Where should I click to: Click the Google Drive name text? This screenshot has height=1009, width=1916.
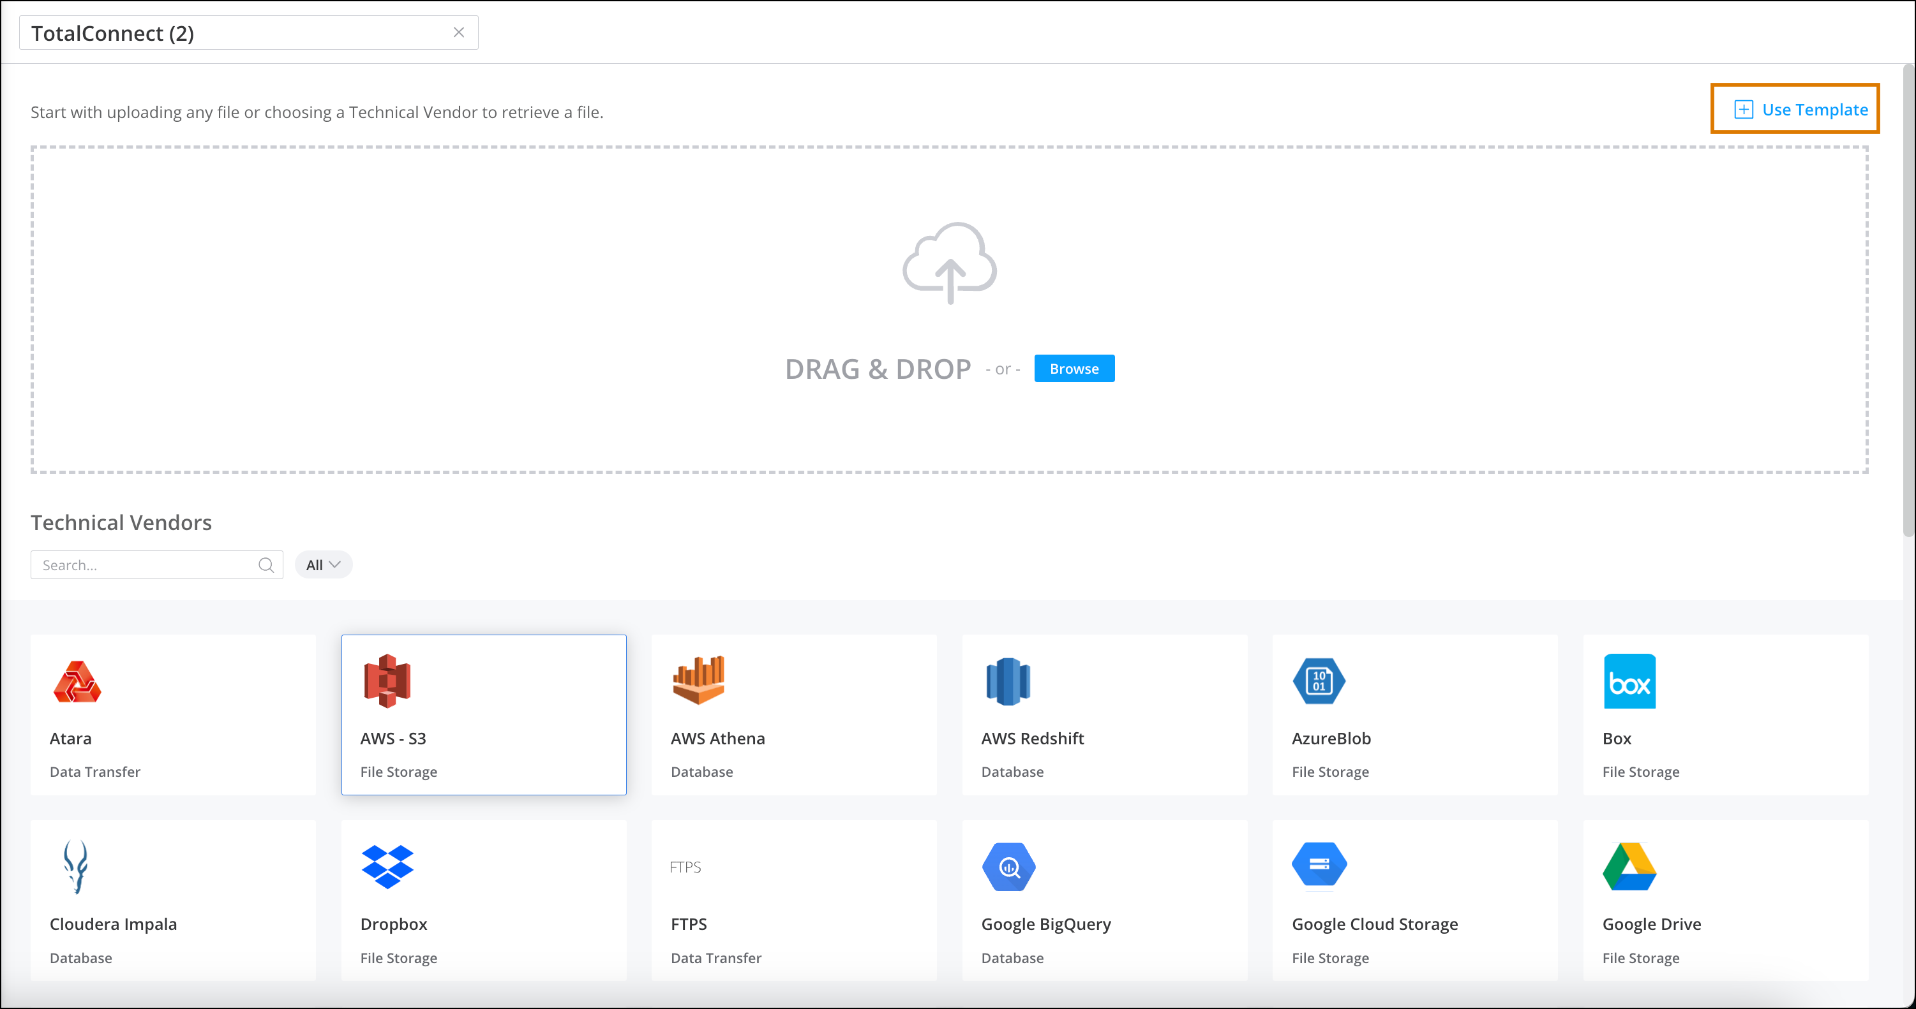coord(1651,924)
